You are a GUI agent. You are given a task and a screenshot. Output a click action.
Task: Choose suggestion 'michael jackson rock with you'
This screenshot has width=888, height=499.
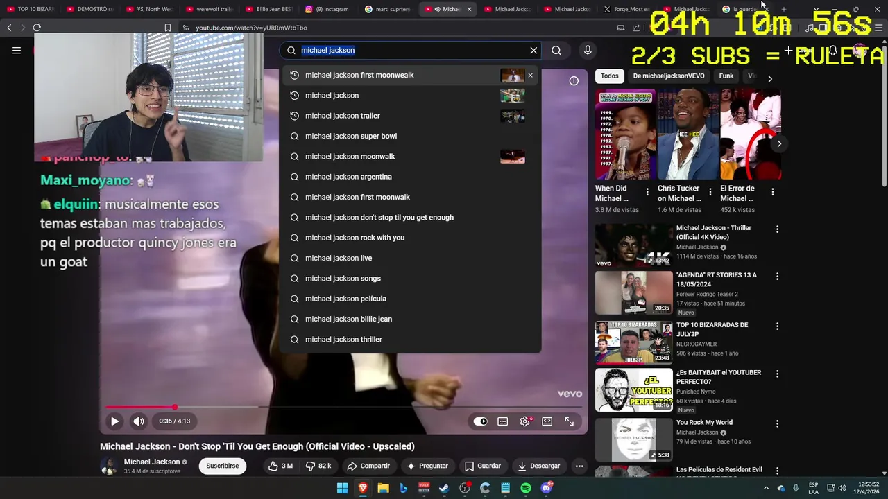coord(410,238)
